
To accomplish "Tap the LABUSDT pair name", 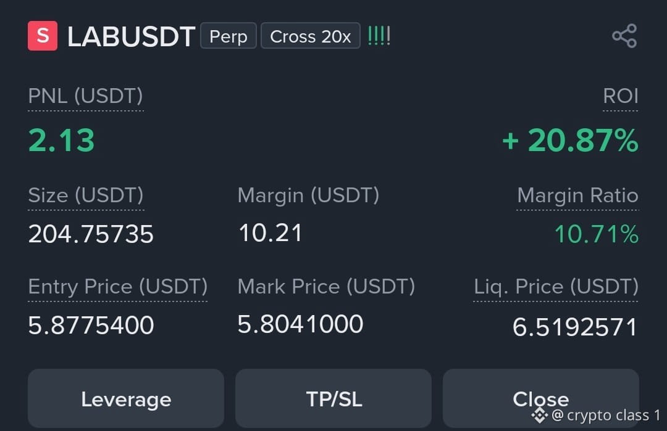I will pyautogui.click(x=131, y=36).
